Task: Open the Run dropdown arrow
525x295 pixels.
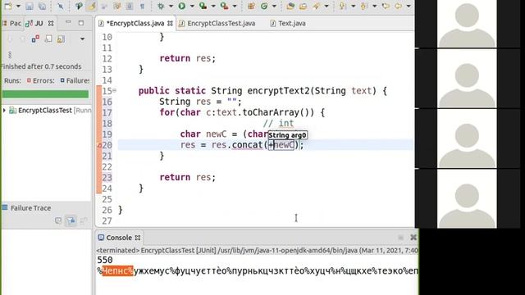Action: click(192, 6)
